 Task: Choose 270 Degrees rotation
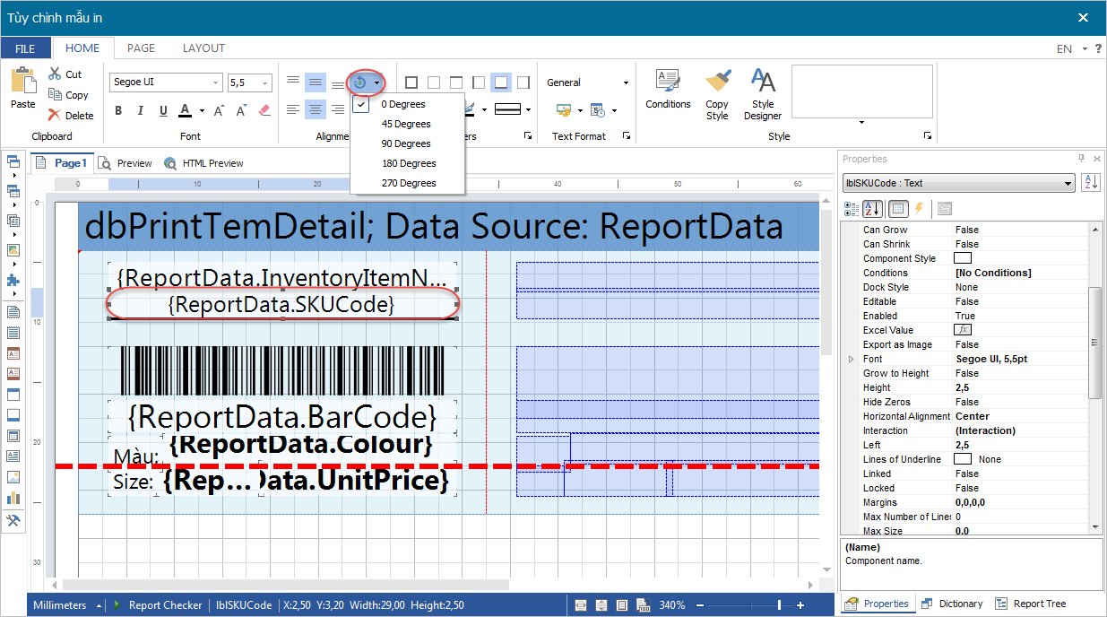point(409,183)
